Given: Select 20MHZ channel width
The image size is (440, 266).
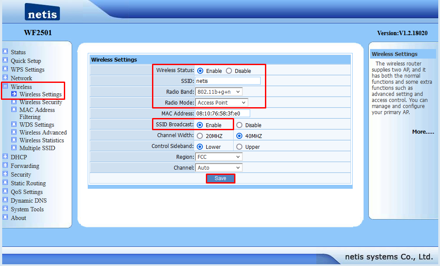Looking at the screenshot, I should click(x=200, y=136).
